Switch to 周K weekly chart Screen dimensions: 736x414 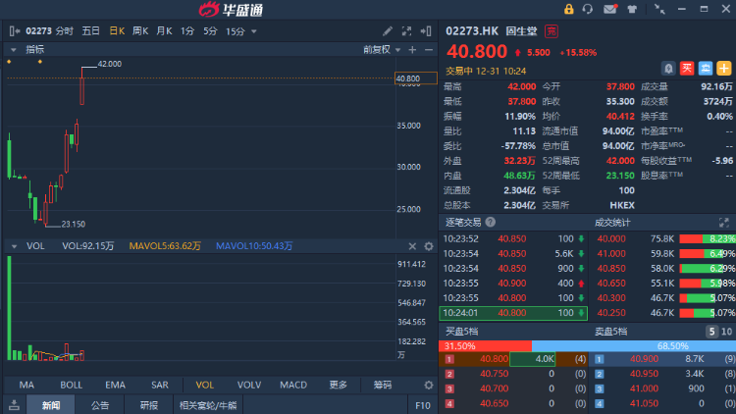140,31
